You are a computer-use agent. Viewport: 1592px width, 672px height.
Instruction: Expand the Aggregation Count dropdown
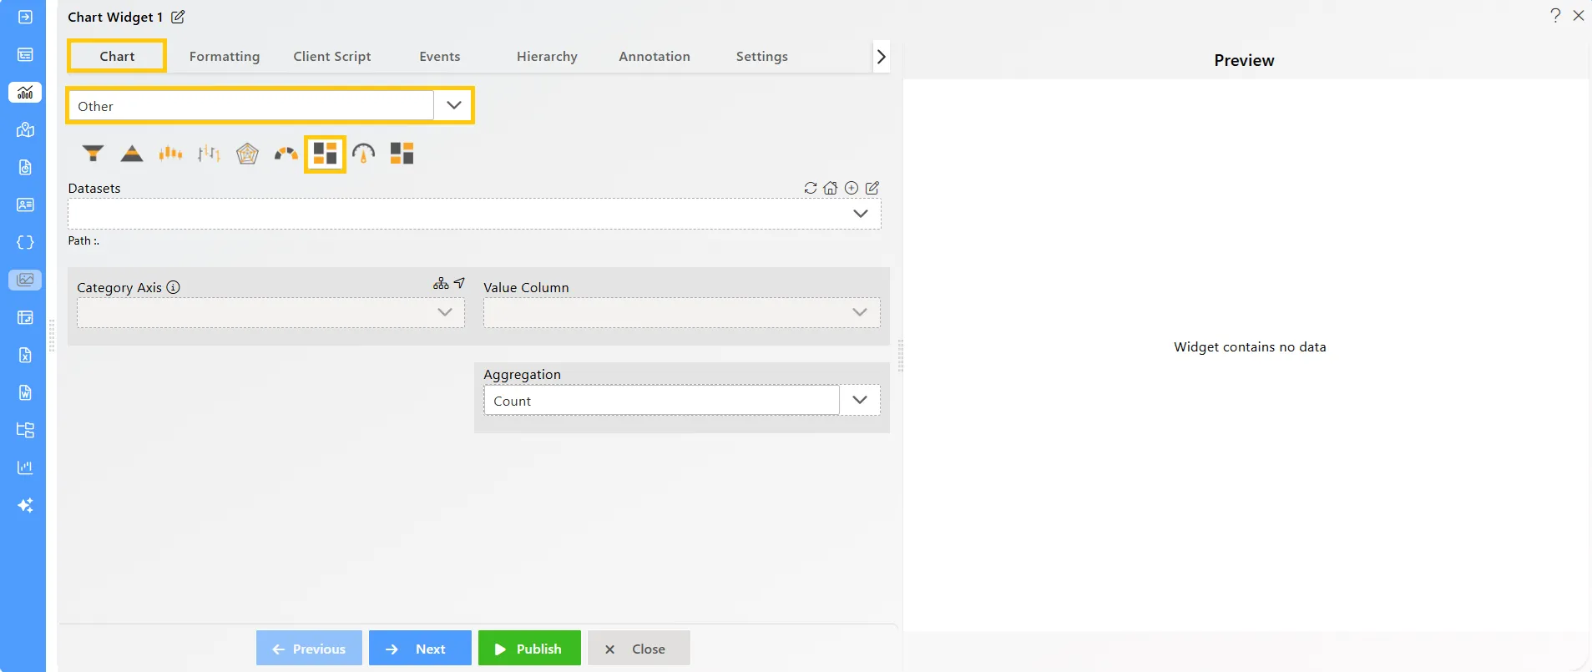[x=860, y=400]
